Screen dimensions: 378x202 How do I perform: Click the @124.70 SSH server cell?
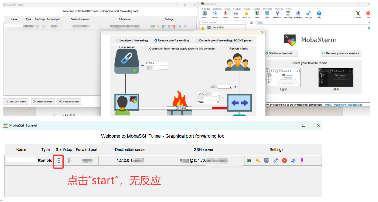[x=203, y=160]
